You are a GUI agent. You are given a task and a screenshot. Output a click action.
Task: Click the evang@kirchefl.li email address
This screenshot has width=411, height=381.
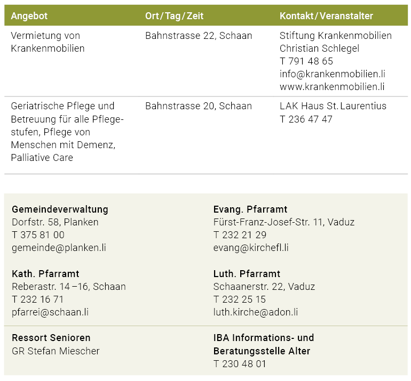point(251,248)
